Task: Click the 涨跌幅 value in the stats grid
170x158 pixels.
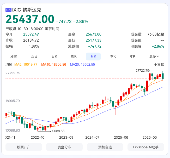Action: coord(158,46)
